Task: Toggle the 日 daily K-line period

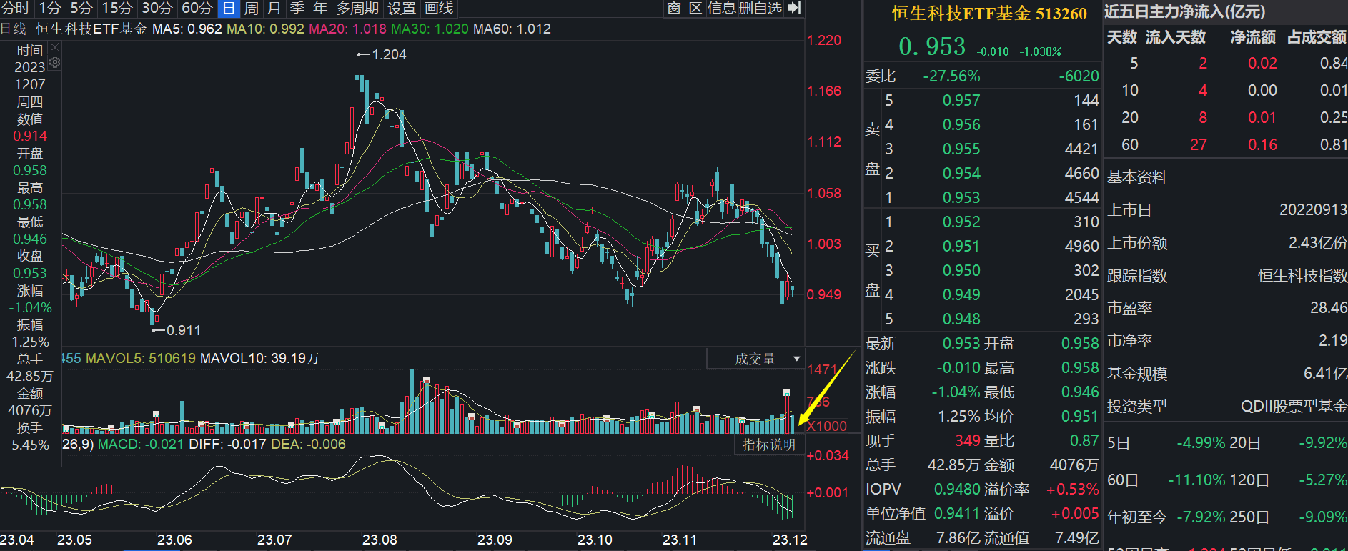Action: [x=229, y=8]
